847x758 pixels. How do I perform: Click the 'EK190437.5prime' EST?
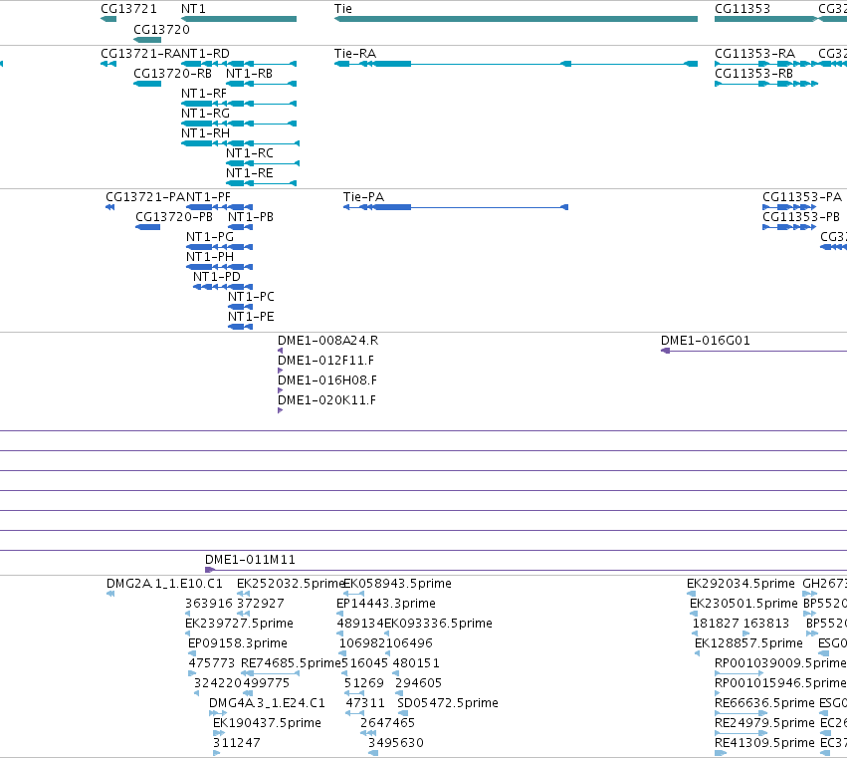219,733
